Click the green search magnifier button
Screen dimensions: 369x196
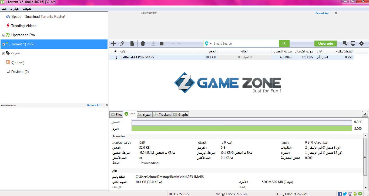coord(284,44)
